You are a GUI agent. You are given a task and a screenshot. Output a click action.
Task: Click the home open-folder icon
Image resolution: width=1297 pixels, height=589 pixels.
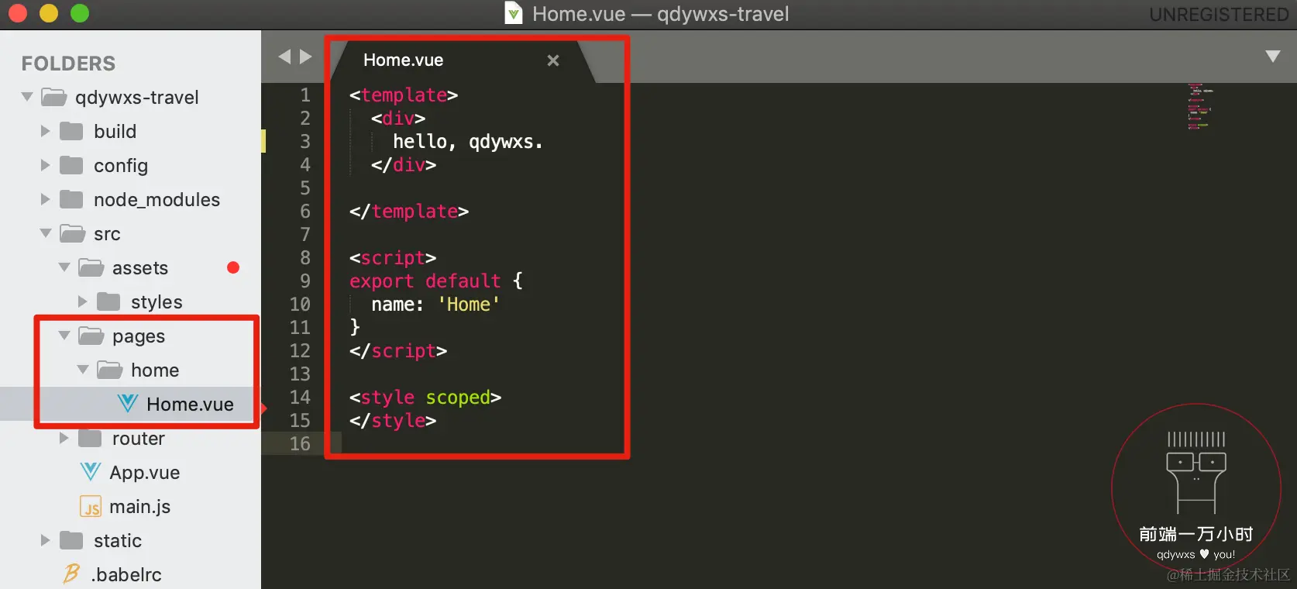109,370
